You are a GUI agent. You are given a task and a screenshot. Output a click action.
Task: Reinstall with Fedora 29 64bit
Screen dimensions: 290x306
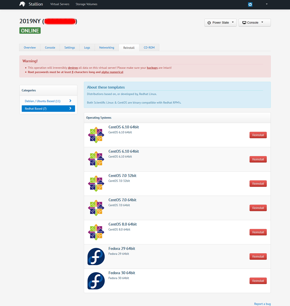point(258,256)
